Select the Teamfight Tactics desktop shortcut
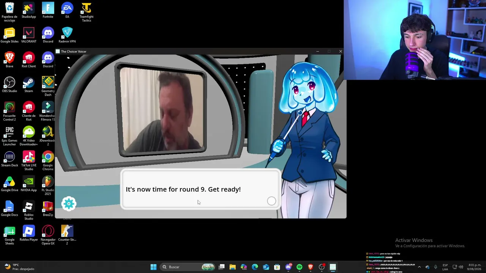The width and height of the screenshot is (486, 273). pos(87,12)
